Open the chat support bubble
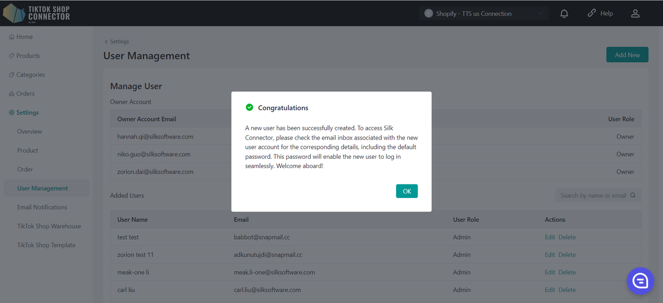Screen dimensions: 663x303 (x=640, y=281)
